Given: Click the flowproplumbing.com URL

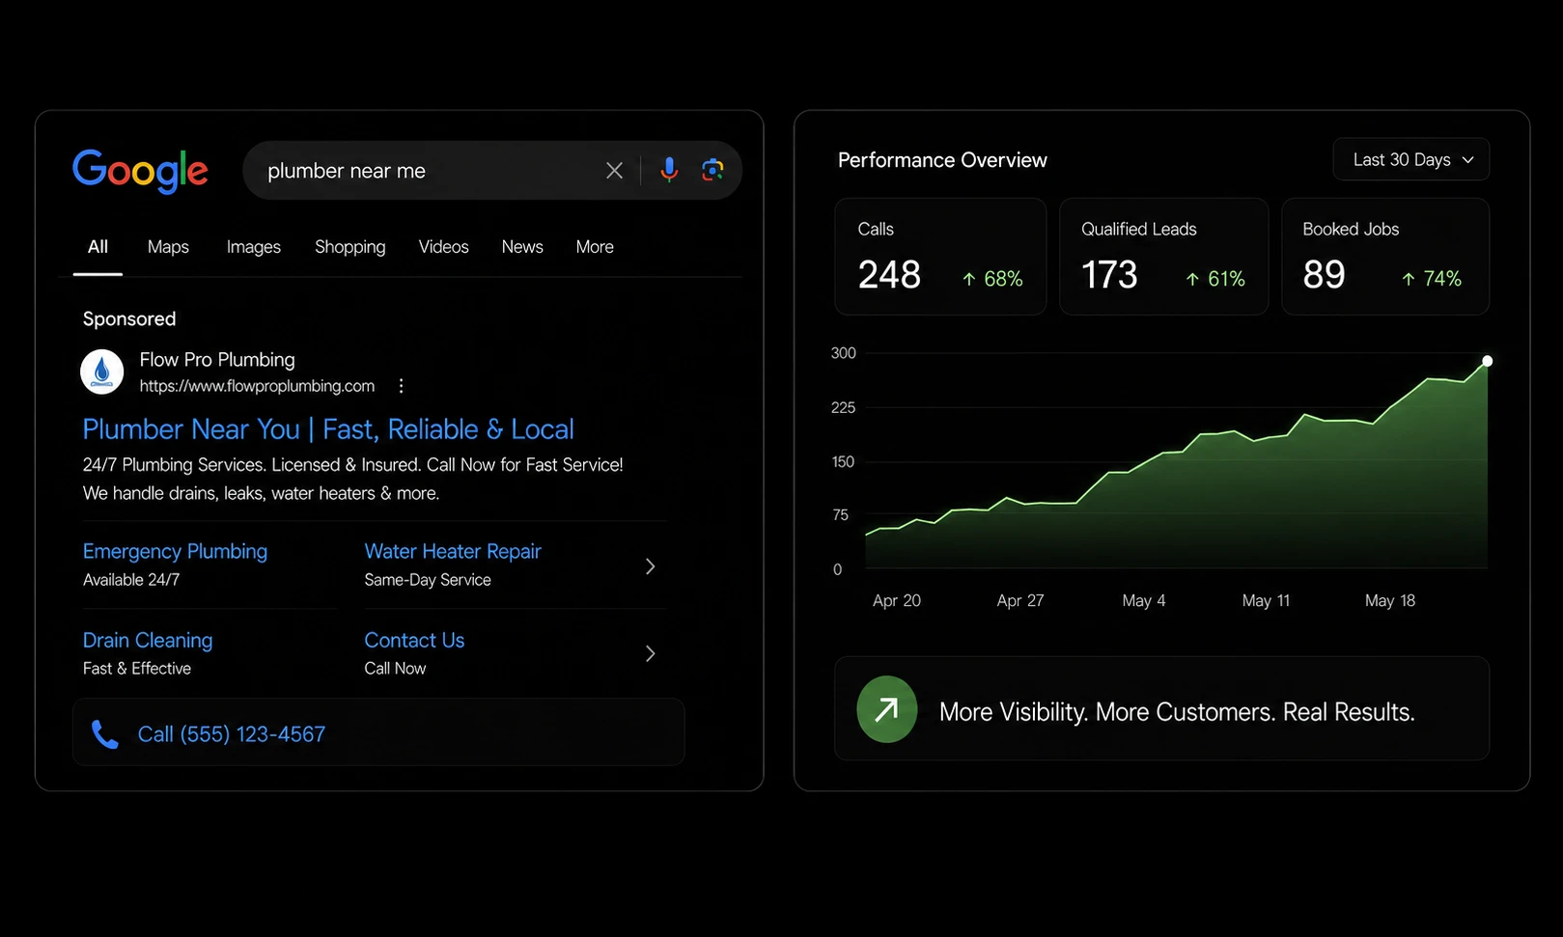Looking at the screenshot, I should pos(257,386).
